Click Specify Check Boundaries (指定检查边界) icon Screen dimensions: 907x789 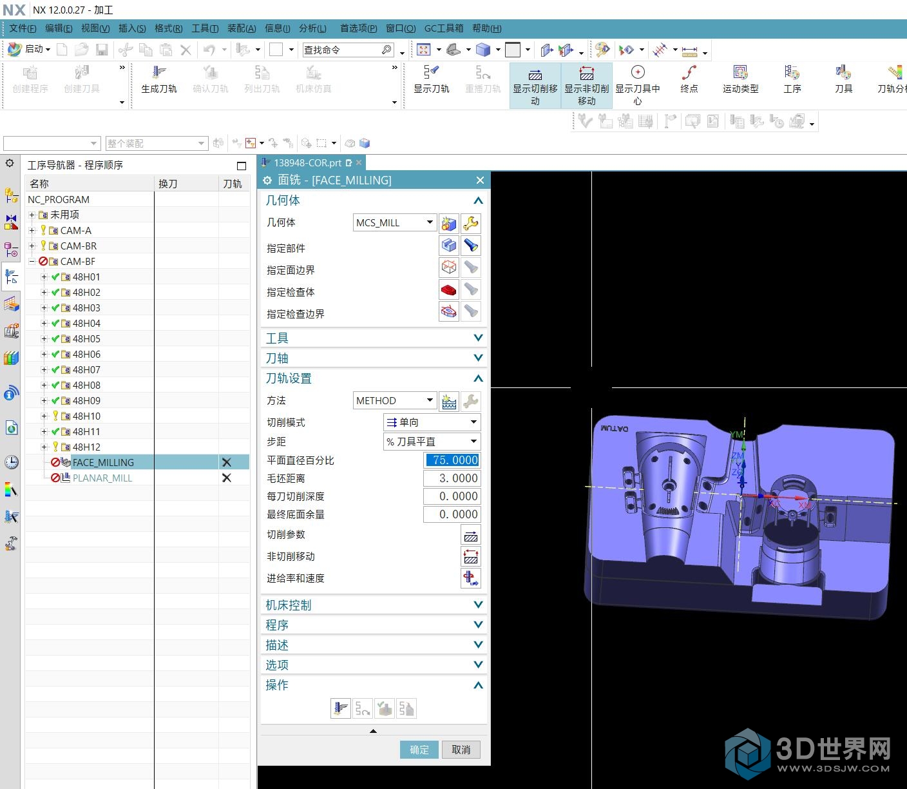pyautogui.click(x=449, y=311)
